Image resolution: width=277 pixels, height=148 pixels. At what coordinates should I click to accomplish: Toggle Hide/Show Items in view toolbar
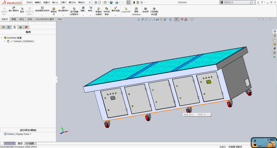point(176,20)
